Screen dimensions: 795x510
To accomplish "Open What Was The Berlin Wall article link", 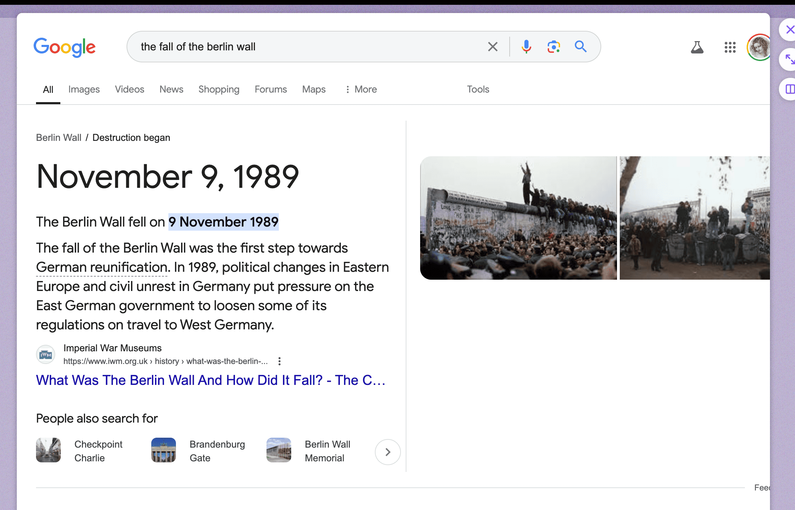I will (211, 380).
